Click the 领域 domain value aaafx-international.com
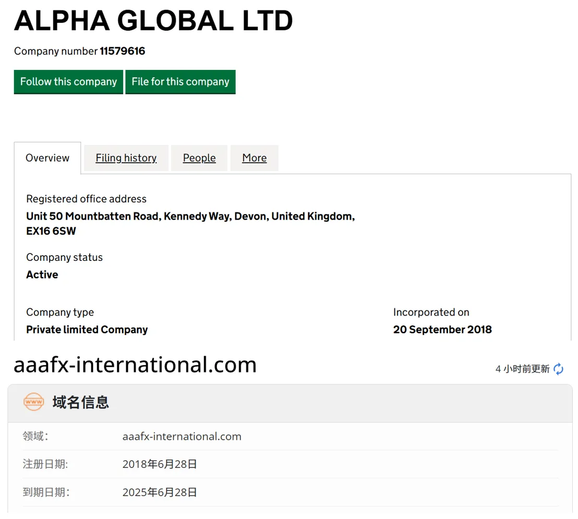Image resolution: width=578 pixels, height=519 pixels. point(182,437)
